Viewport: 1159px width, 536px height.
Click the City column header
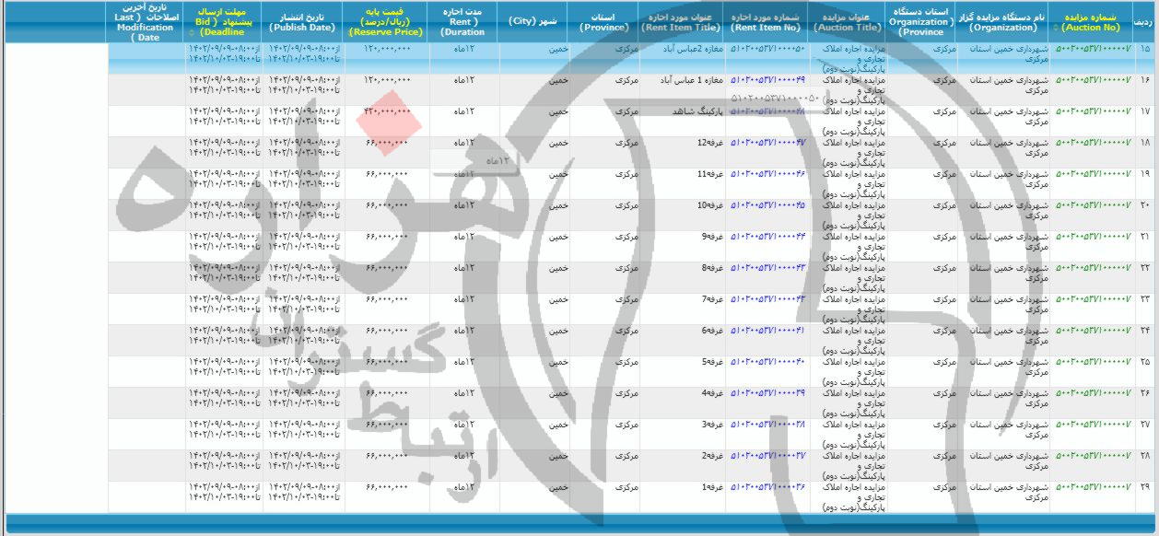pyautogui.click(x=533, y=21)
